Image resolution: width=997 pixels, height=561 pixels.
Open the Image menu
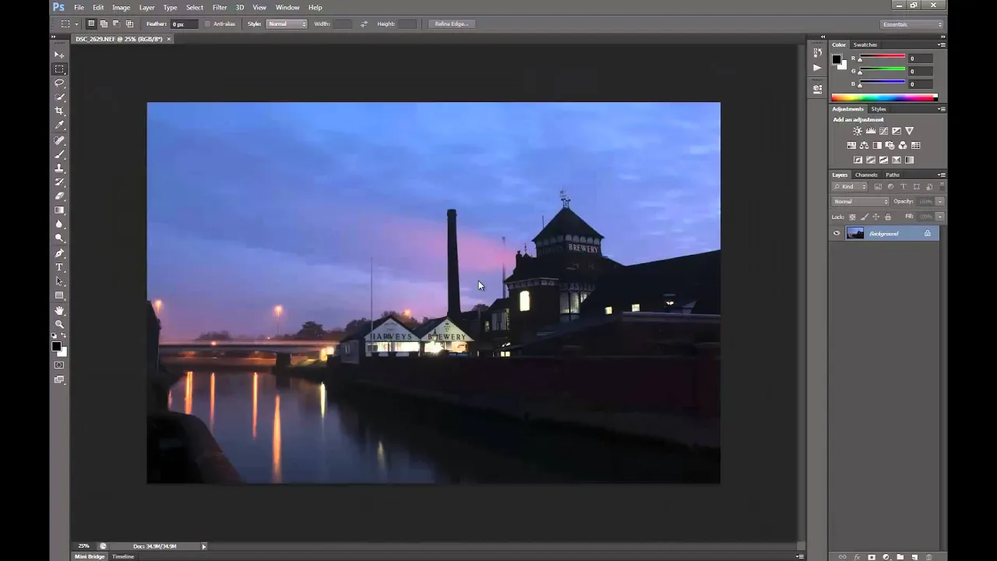(x=121, y=8)
